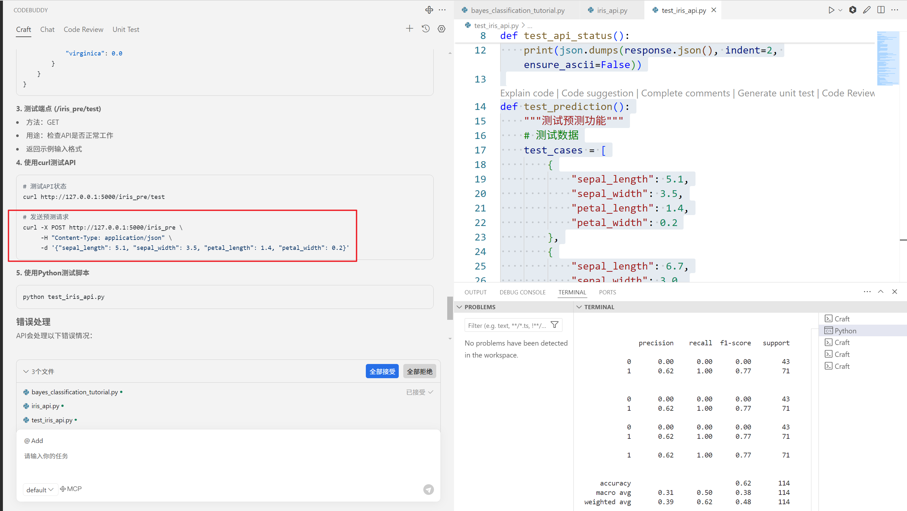Split the editor right

(881, 10)
